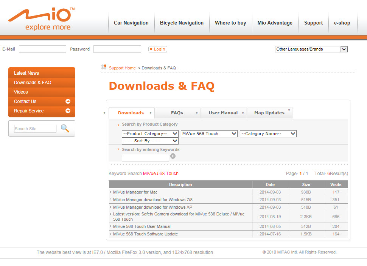
Task: Open Latest News in the sidebar
Action: pyautogui.click(x=42, y=73)
